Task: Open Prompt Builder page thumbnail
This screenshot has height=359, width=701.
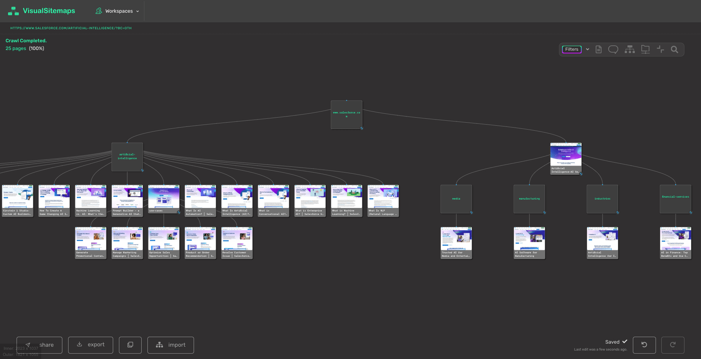Action: 127,201
